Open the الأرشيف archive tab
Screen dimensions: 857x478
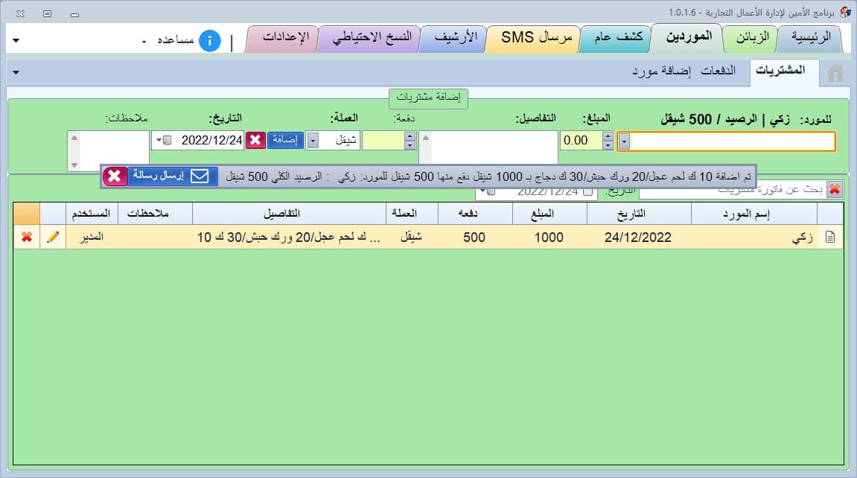pyautogui.click(x=456, y=38)
